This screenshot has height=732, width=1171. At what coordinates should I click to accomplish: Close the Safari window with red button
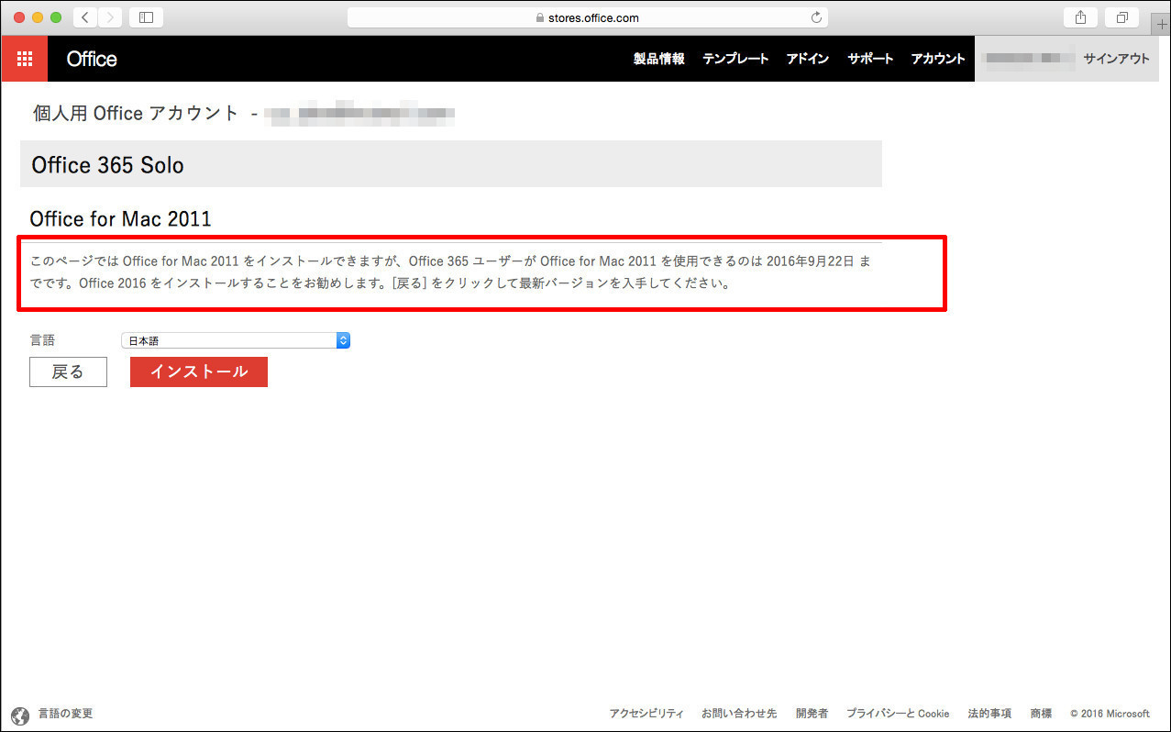click(19, 17)
